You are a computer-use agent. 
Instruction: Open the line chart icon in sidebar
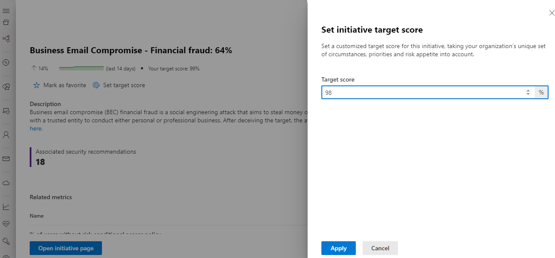point(6,207)
